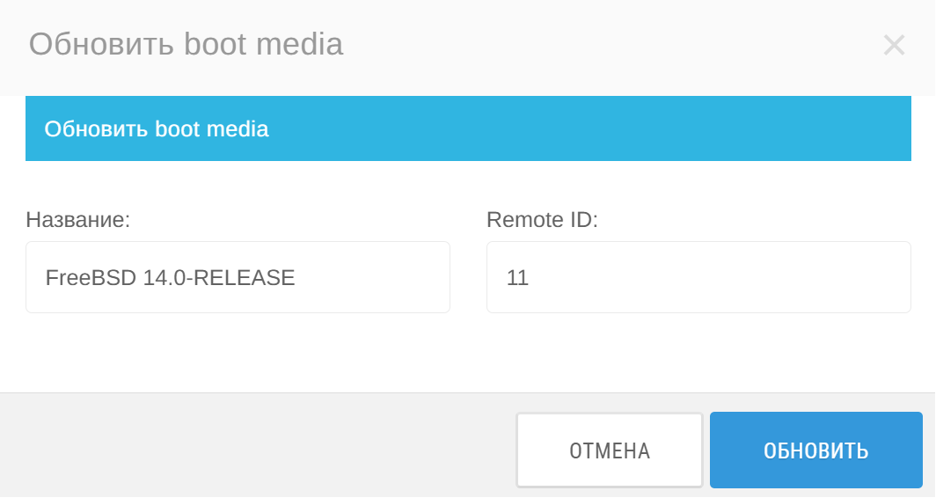Place cursor after the value 11
This screenshot has height=498, width=936.
click(530, 278)
